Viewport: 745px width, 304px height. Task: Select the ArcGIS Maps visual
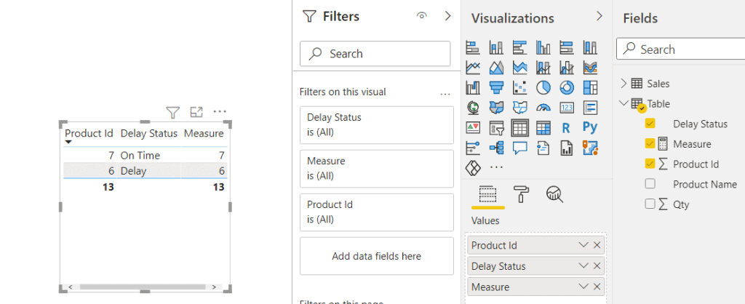[590, 148]
